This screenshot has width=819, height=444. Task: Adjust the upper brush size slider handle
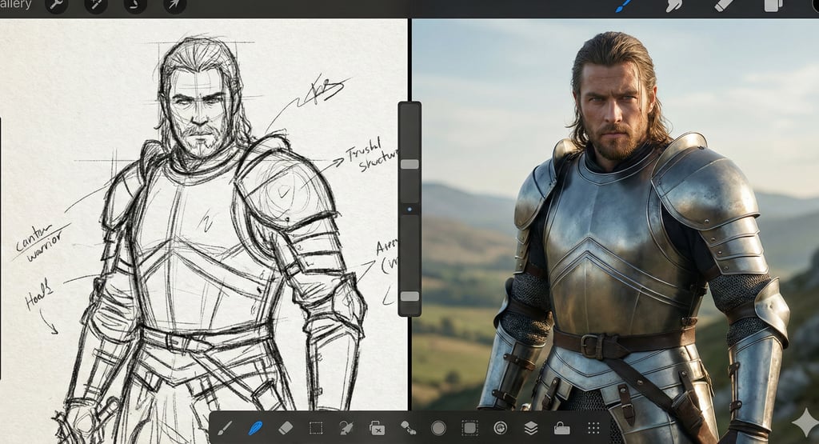[409, 165]
